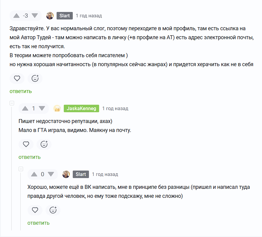The height and width of the screenshot is (237, 262).
Task: Reply to JaskaKenneg's comment
Action: coord(30,157)
